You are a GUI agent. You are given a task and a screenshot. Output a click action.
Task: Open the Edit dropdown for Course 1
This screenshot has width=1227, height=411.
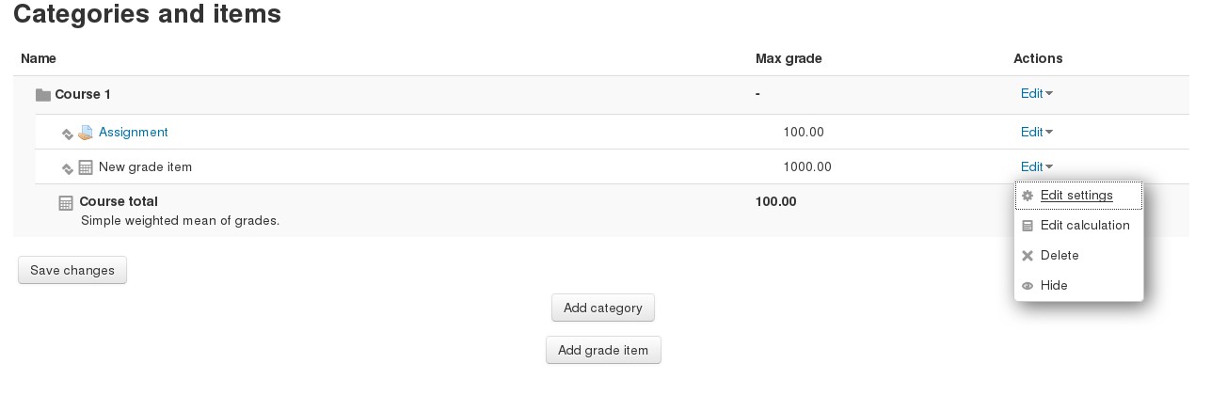click(x=1037, y=93)
